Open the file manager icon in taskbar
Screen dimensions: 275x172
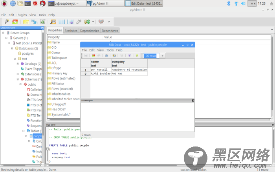click(20, 3)
